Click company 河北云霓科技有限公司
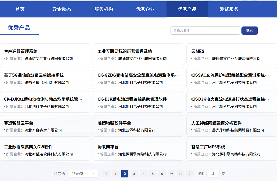Viewport: 277px width, 181px height. (137, 130)
